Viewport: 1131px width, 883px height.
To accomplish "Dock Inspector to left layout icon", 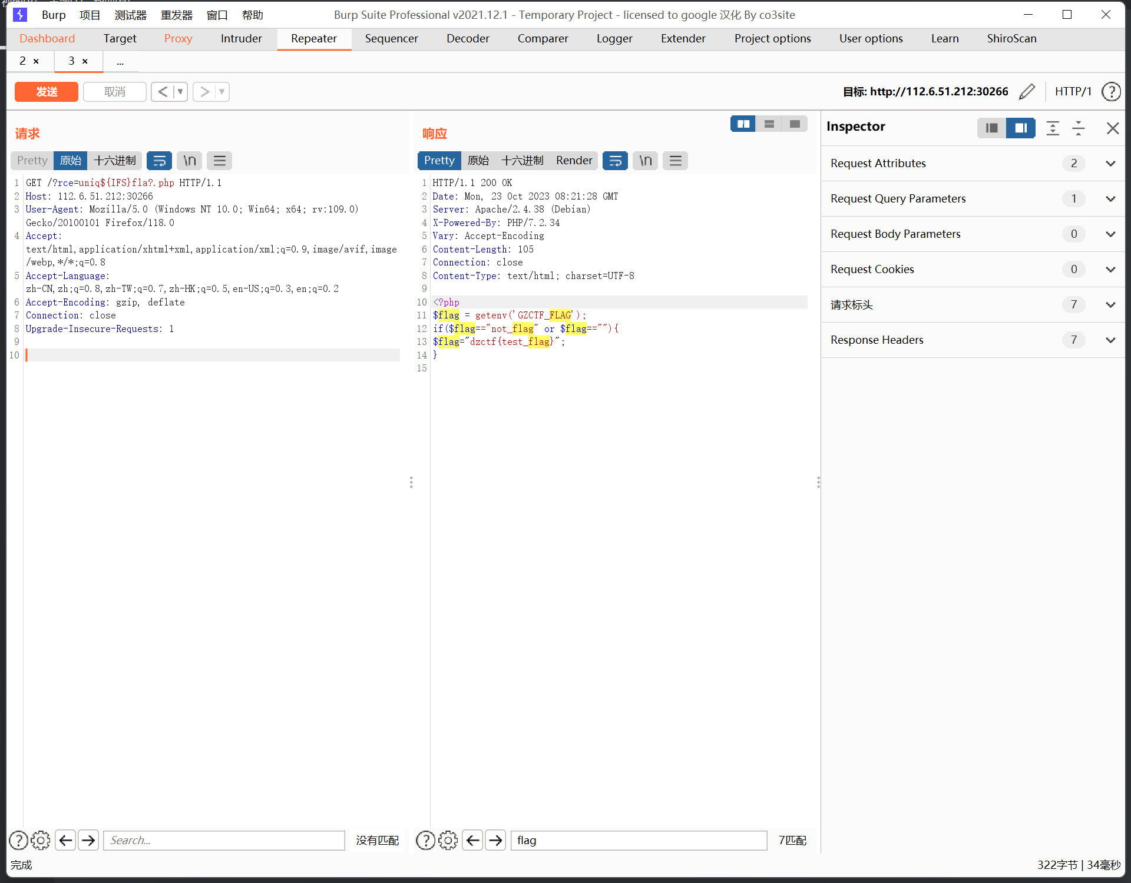I will coord(991,128).
